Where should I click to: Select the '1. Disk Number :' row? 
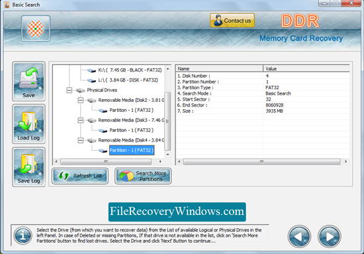(263, 76)
